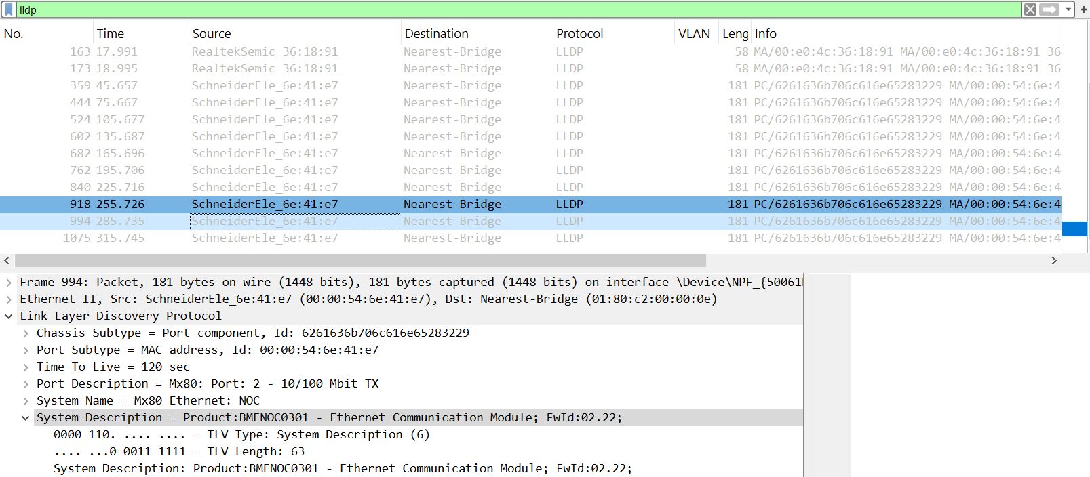
Task: Select packet 1075 at time 315.745
Action: (530, 238)
